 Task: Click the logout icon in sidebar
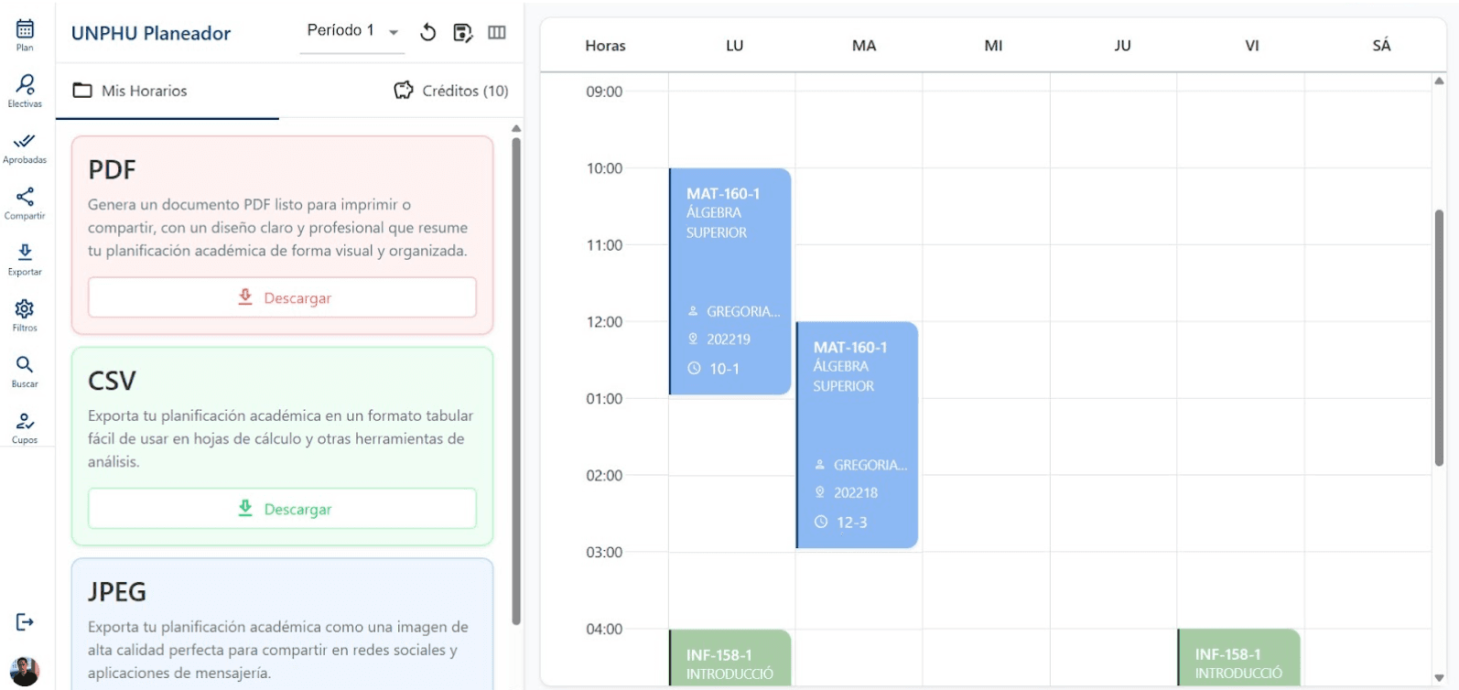pos(25,622)
